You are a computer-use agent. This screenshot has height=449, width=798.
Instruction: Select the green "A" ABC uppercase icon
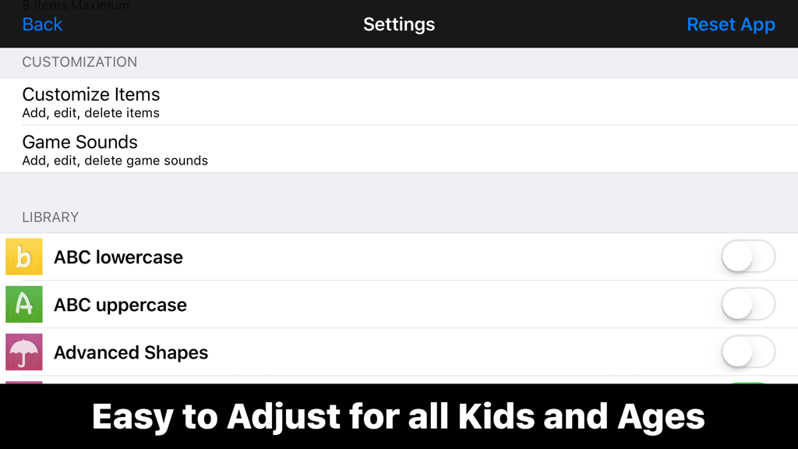coord(23,305)
